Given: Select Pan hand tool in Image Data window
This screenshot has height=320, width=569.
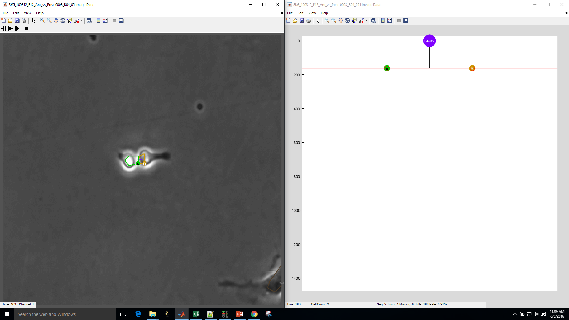Looking at the screenshot, I should coord(56,20).
